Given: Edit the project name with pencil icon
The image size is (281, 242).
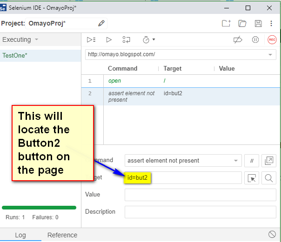Looking at the screenshot, I should point(101,23).
